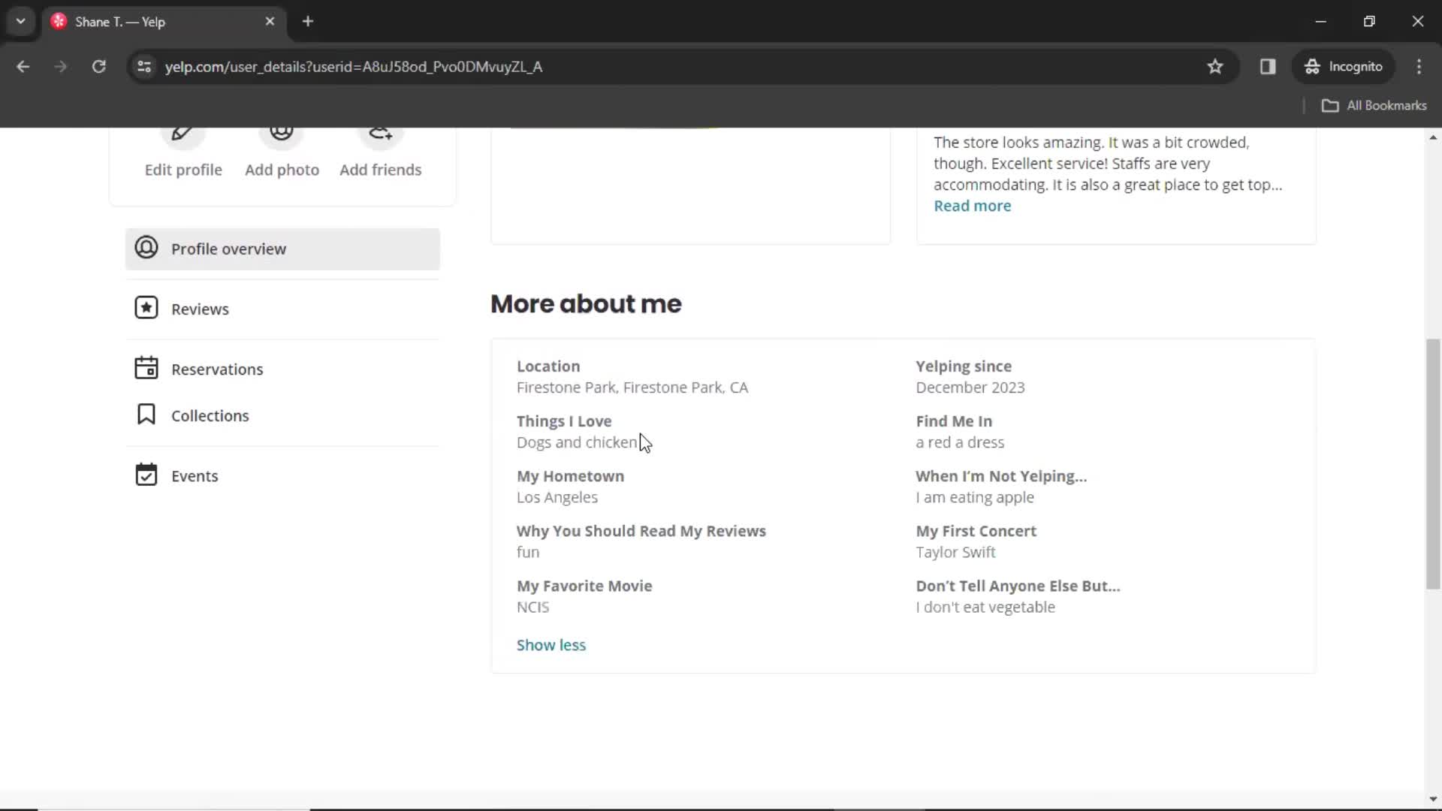Click the 'More about me' heading
The height and width of the screenshot is (811, 1442).
pyautogui.click(x=586, y=304)
